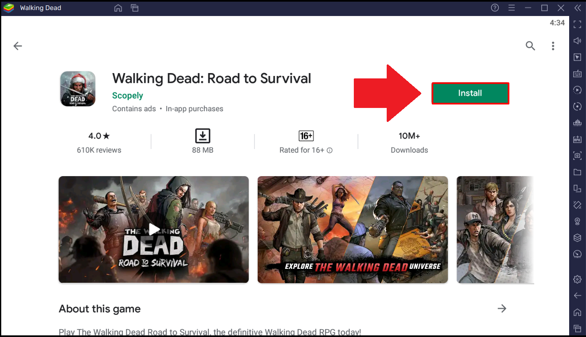Click the 4:34 clock in the status bar

pyautogui.click(x=557, y=23)
